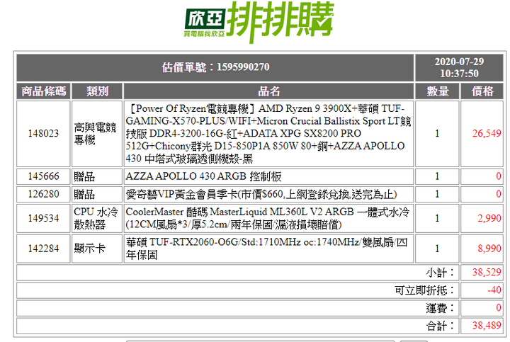Select product code 142284
The width and height of the screenshot is (510, 342).
(x=43, y=249)
